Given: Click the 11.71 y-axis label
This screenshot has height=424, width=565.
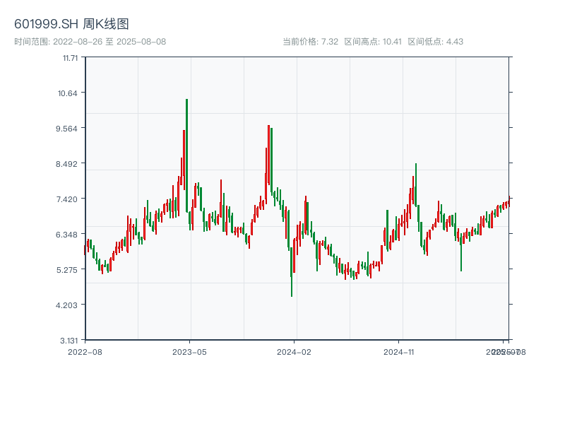Looking at the screenshot, I should point(70,57).
